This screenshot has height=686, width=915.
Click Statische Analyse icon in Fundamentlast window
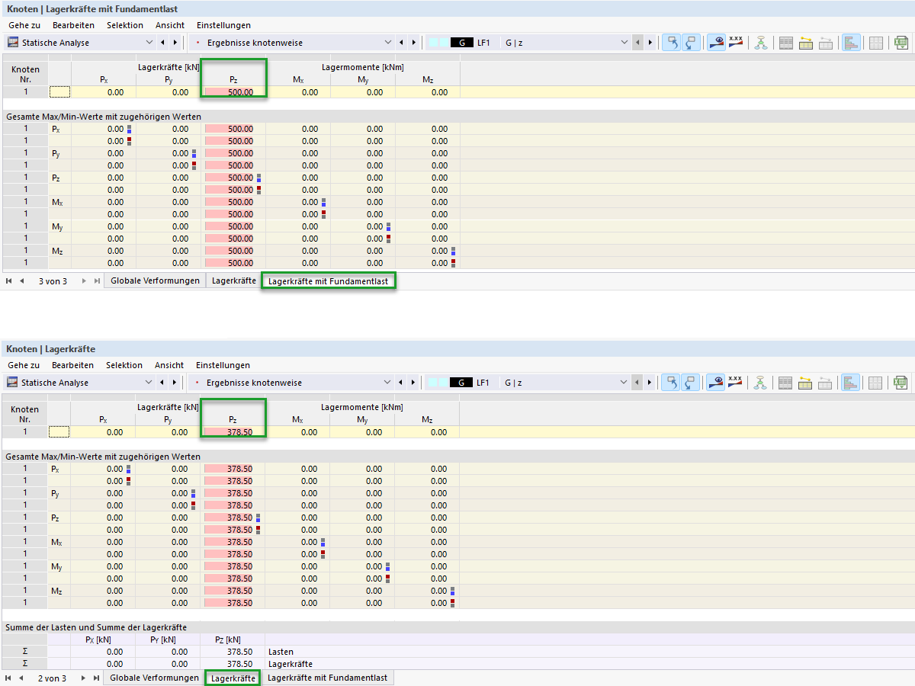click(13, 43)
